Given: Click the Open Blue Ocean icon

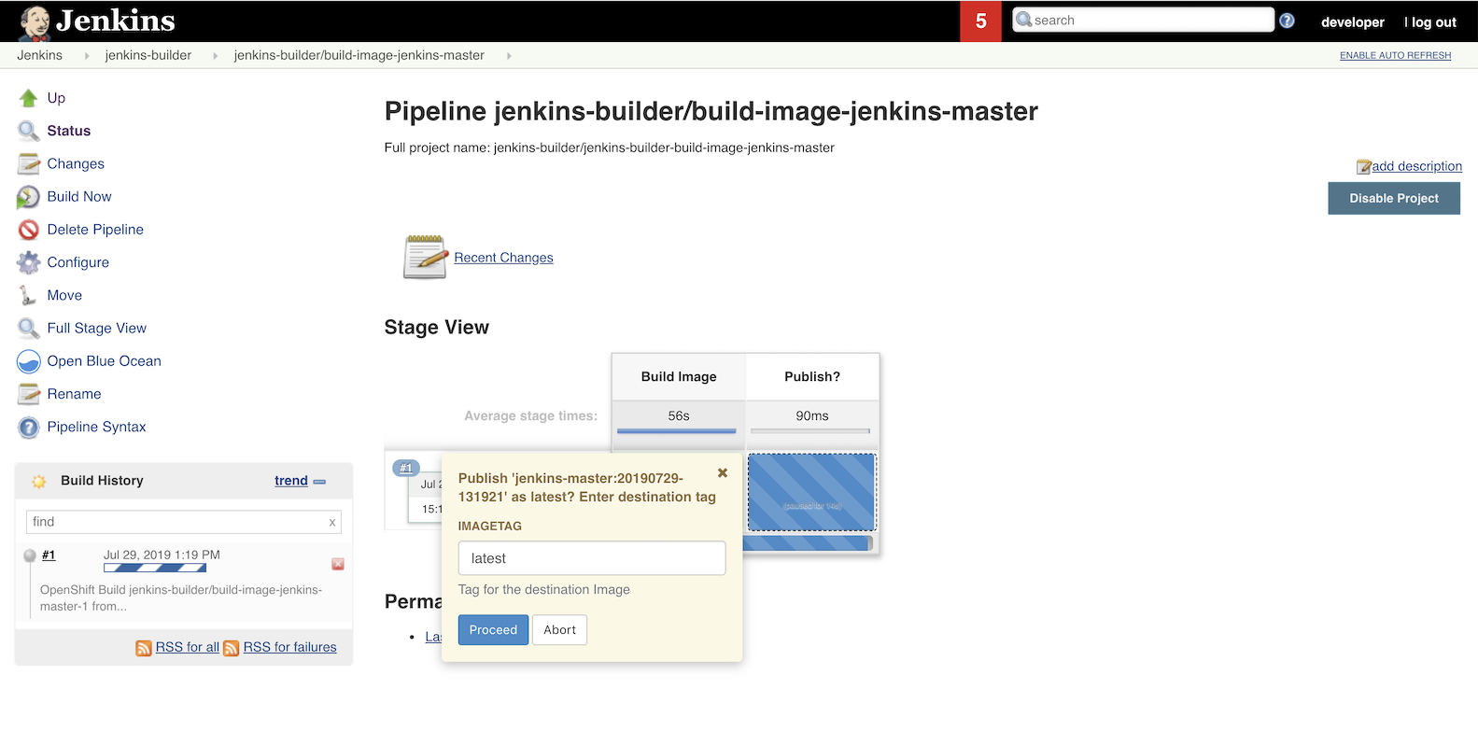Looking at the screenshot, I should [29, 361].
